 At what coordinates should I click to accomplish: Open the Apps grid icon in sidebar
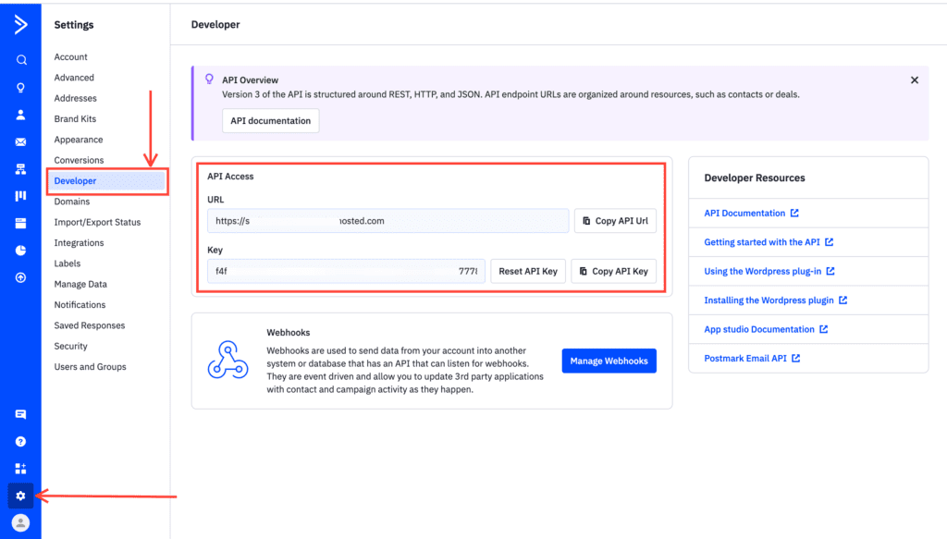tap(19, 468)
